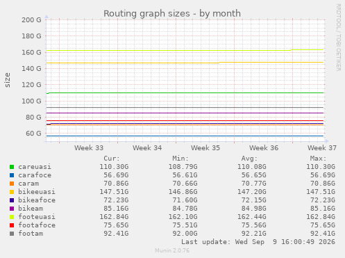The height and width of the screenshot is (258, 345).
Task: Click the Max: column header
Action: coord(318,159)
